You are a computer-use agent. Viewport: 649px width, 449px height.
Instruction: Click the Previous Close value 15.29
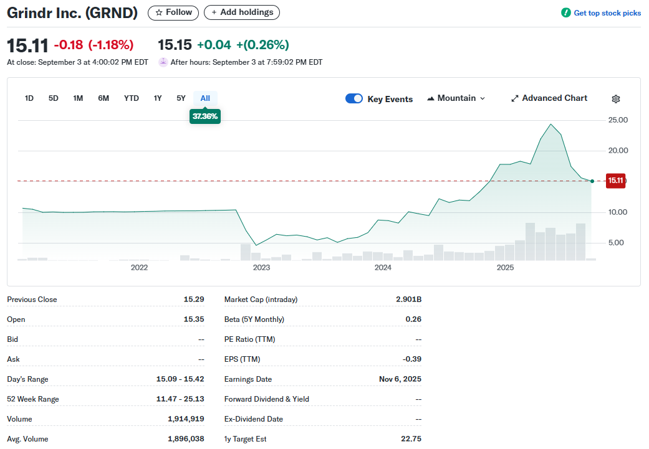pos(194,300)
